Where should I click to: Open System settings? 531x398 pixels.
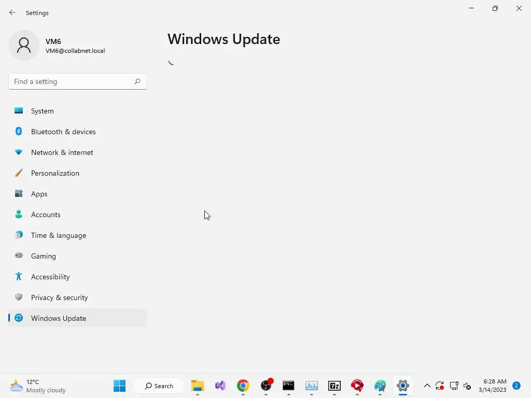click(x=78, y=111)
